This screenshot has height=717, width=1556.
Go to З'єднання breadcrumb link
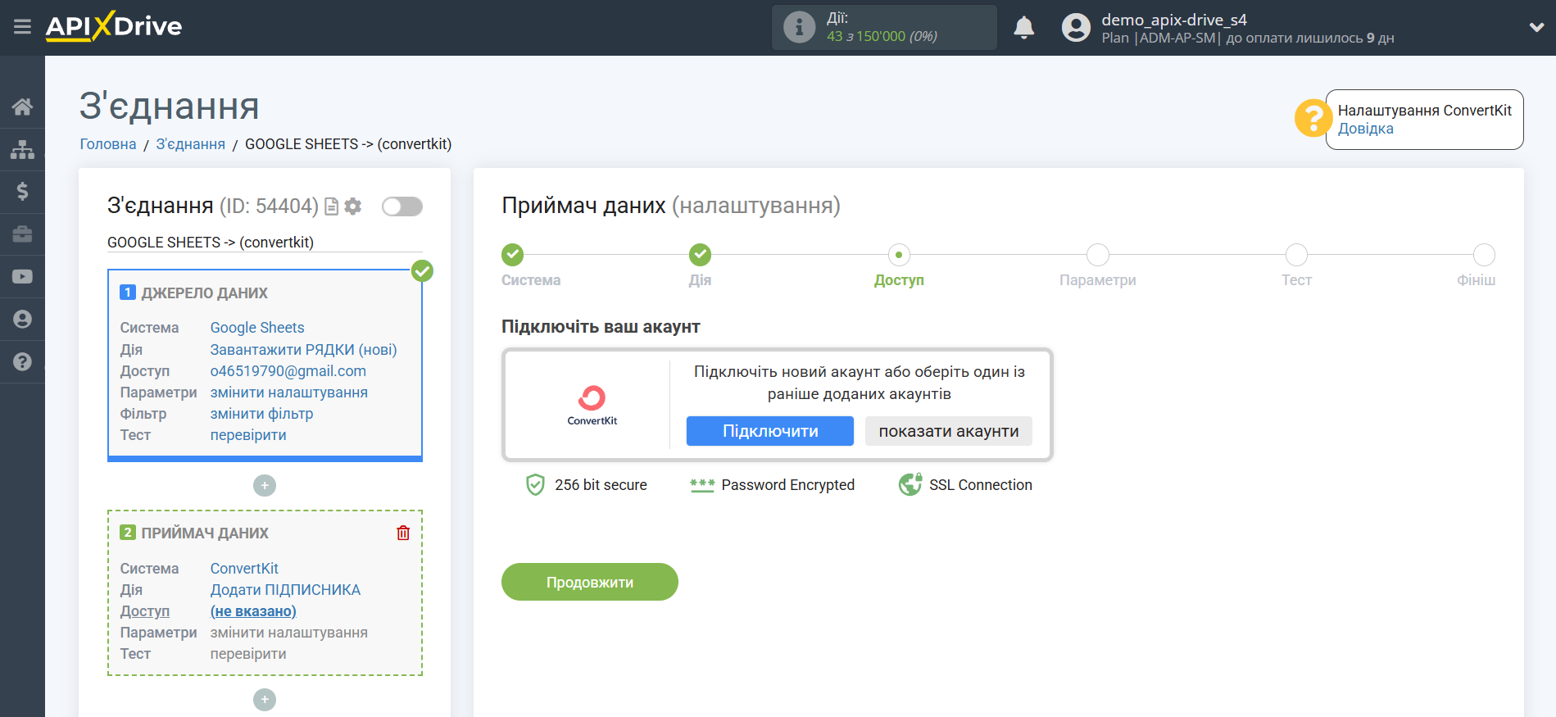(x=190, y=144)
